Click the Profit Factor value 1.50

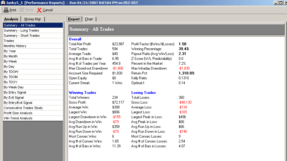[x=182, y=44]
